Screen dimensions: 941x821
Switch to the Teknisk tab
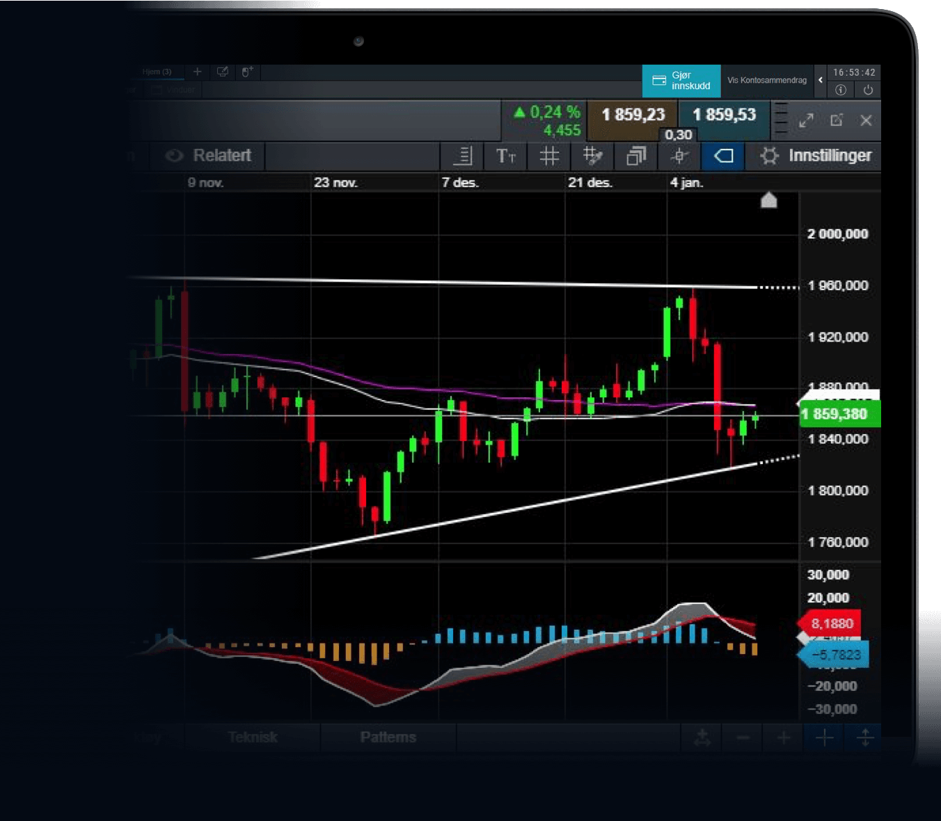[253, 737]
